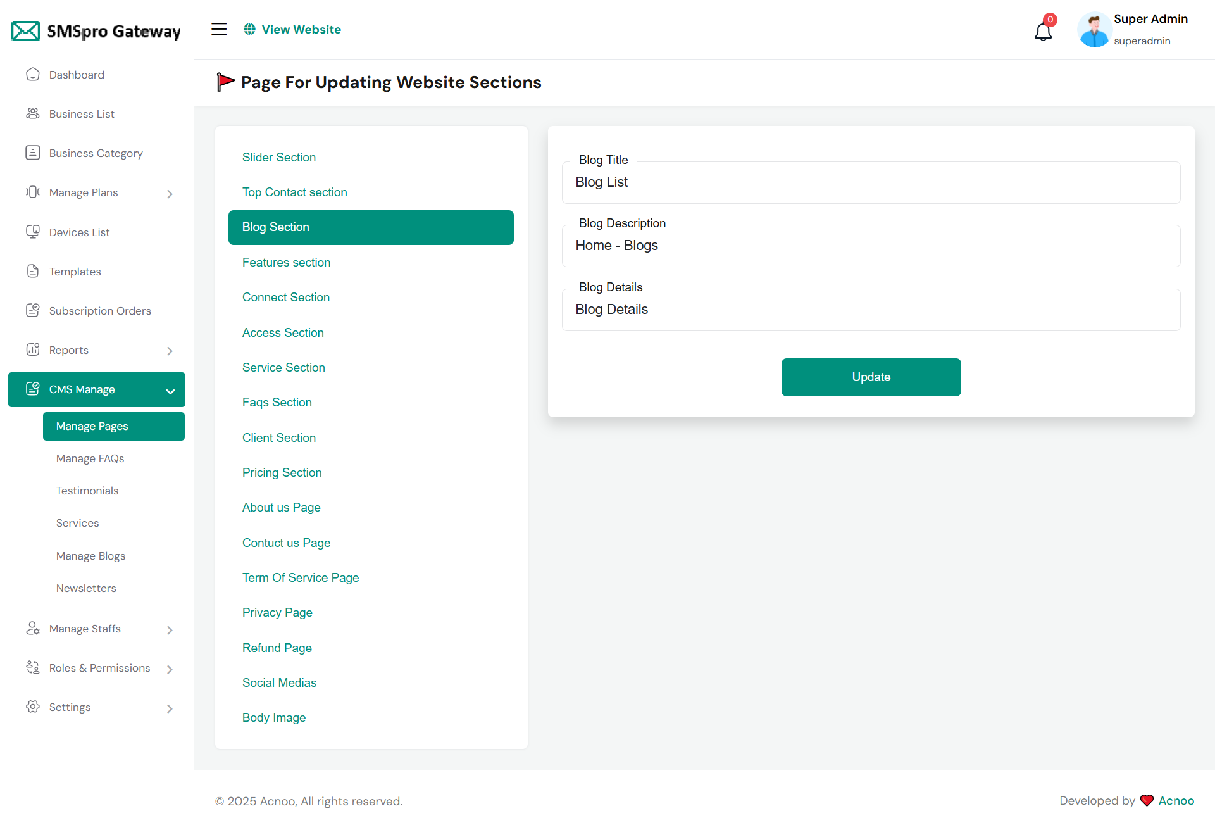Viewport: 1215px width, 830px height.
Task: Click the Subscription Orders icon
Action: point(33,311)
